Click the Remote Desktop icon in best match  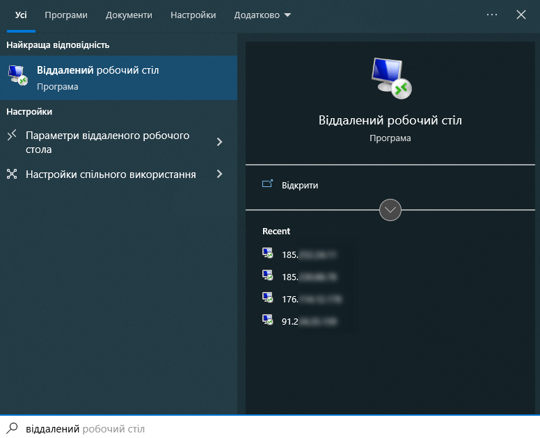click(x=17, y=75)
